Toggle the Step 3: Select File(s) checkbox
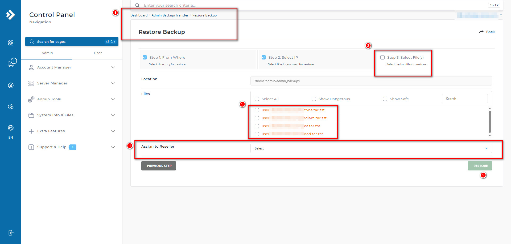This screenshot has width=511, height=244. click(382, 57)
